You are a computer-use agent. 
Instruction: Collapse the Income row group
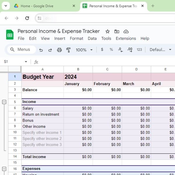pos(4,102)
